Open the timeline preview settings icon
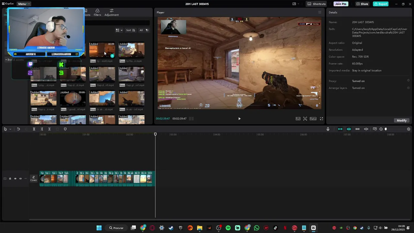 click(x=375, y=129)
